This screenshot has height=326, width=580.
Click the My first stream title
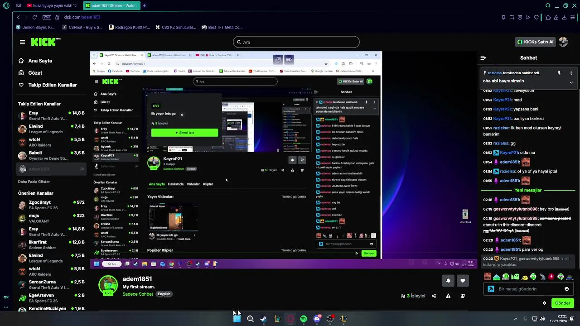coord(139,287)
